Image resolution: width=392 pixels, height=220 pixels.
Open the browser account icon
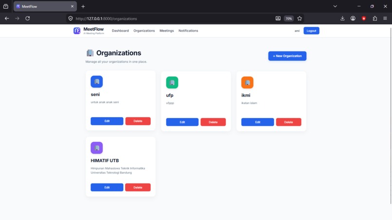pos(353,18)
